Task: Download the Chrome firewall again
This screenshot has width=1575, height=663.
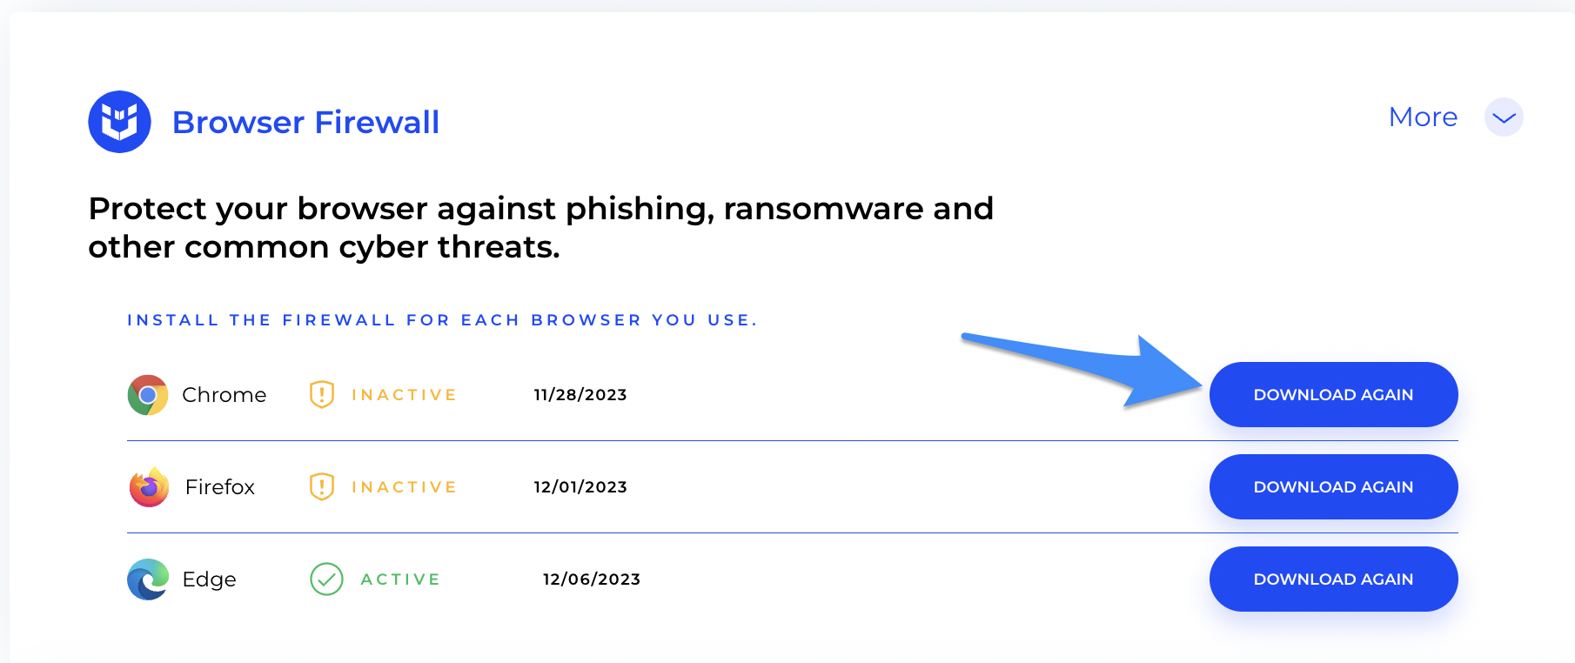Action: pos(1333,395)
